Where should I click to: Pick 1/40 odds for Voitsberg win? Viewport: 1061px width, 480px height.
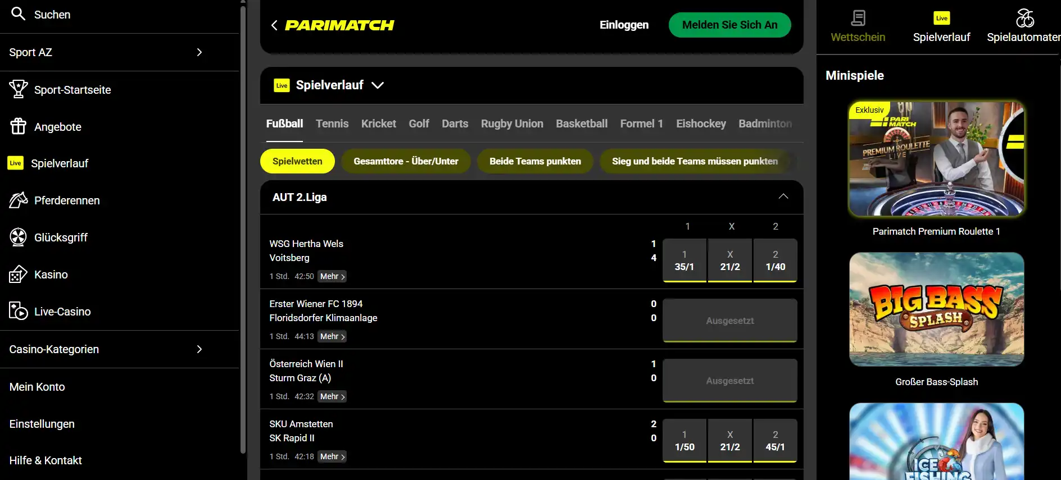tap(775, 260)
